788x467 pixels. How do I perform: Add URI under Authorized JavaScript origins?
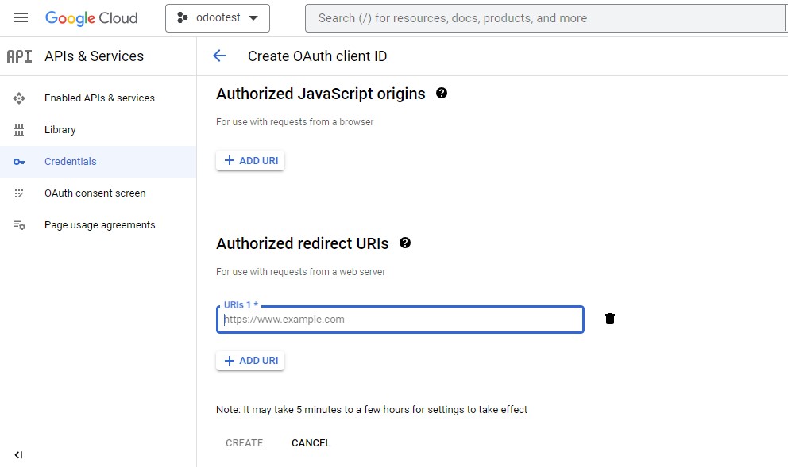pyautogui.click(x=250, y=160)
